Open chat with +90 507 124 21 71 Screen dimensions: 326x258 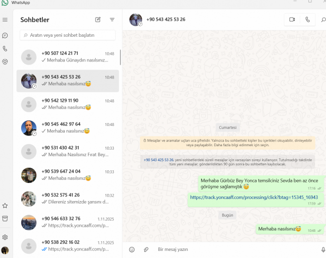point(67,57)
